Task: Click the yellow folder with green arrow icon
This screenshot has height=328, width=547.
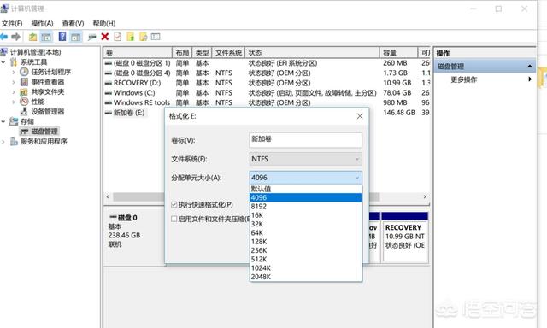Action: (x=131, y=37)
